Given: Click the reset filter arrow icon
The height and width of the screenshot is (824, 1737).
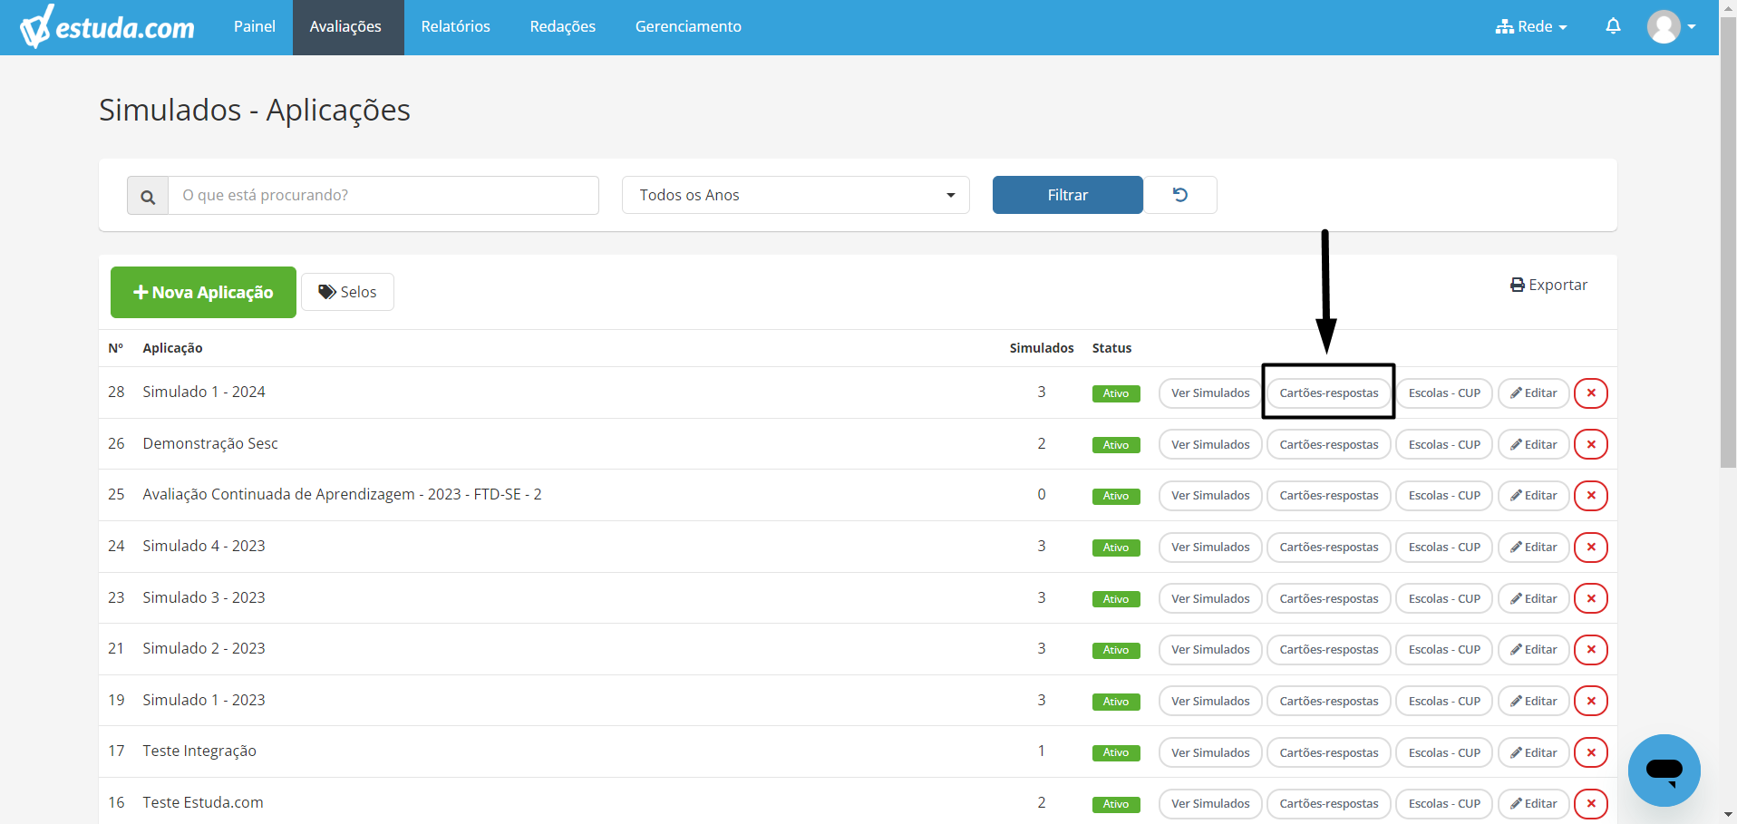Looking at the screenshot, I should pyautogui.click(x=1179, y=195).
